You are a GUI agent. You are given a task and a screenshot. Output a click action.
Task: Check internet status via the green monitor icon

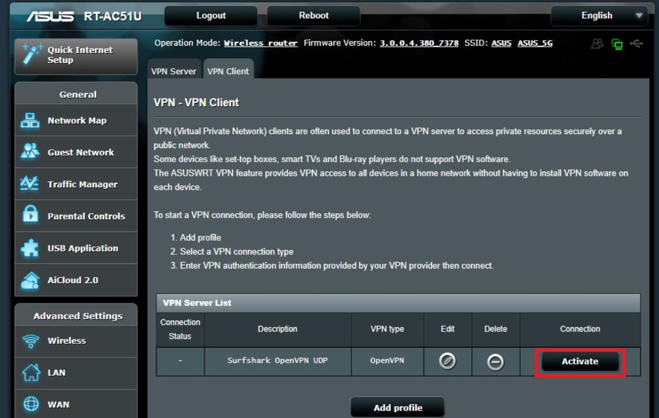(x=618, y=43)
